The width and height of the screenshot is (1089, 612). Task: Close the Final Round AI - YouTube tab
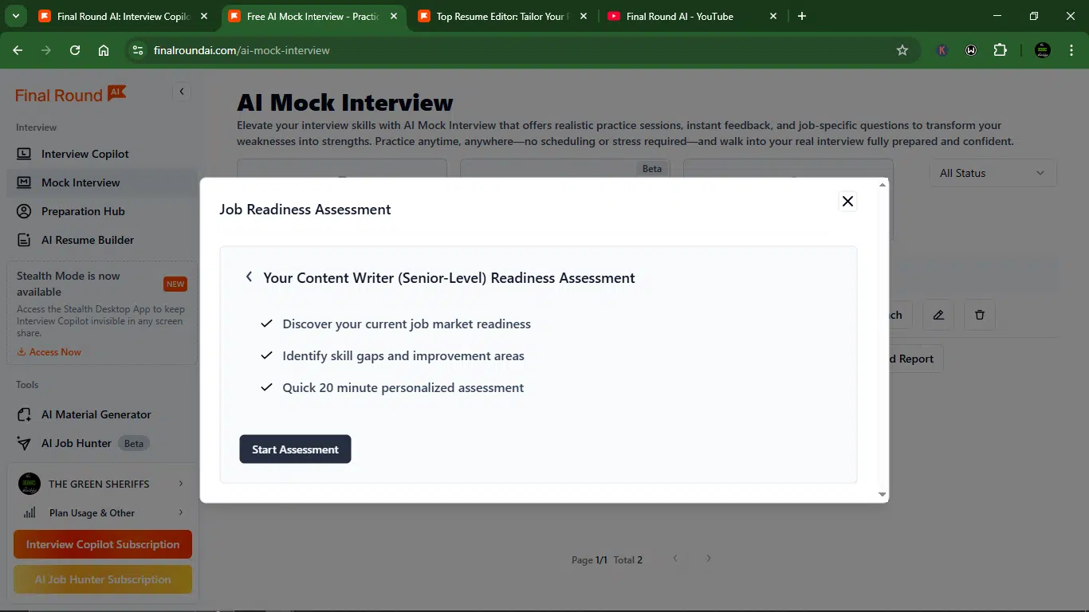pyautogui.click(x=773, y=16)
